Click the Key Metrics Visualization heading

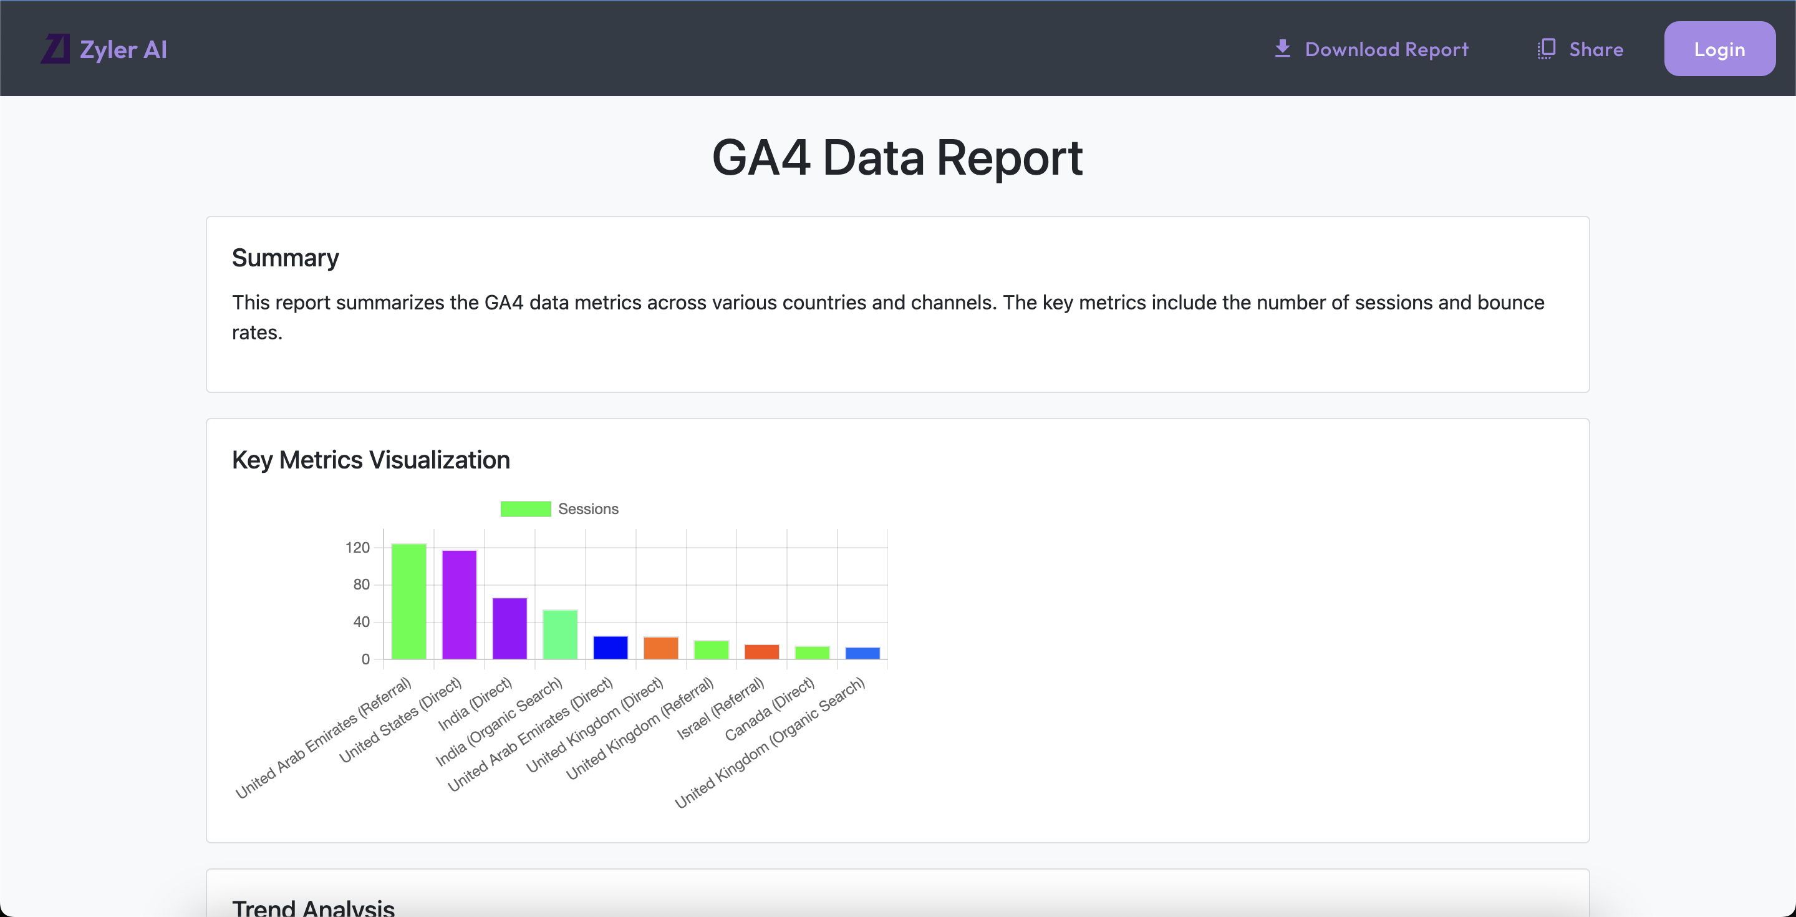coord(371,460)
